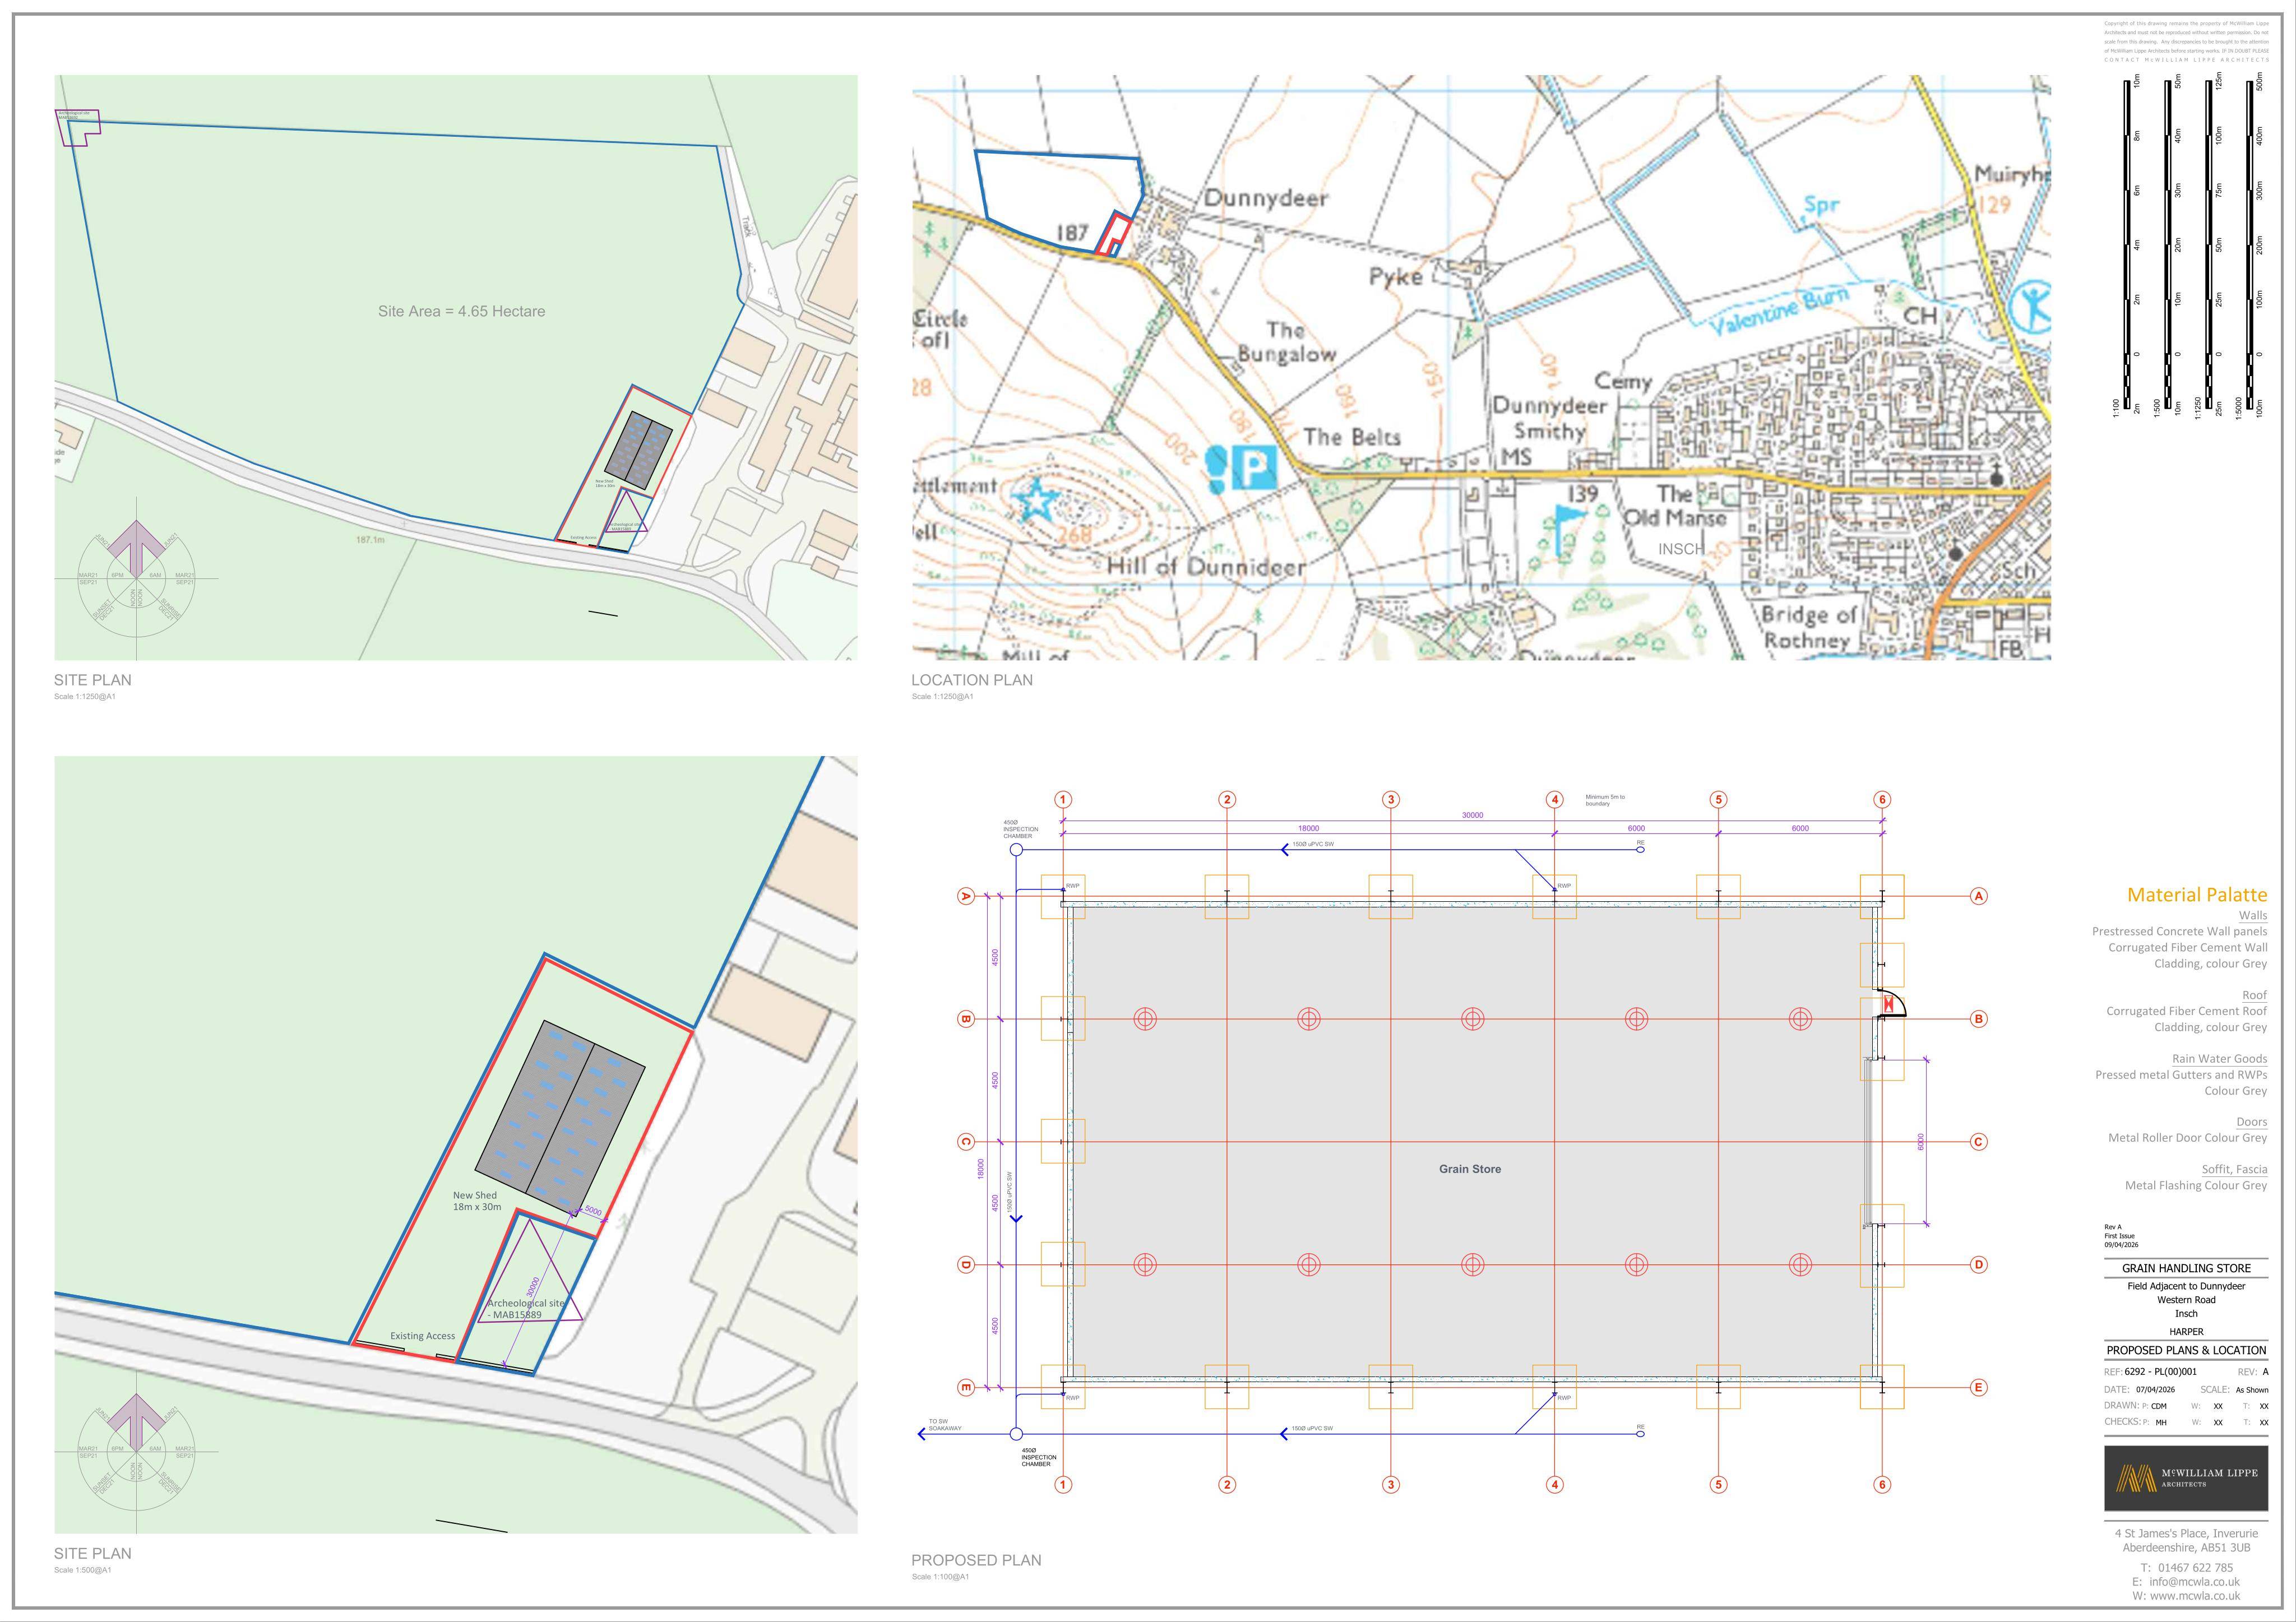Click the date 07/04/2026 in the title block
Viewport: 2296px width, 1622px height.
tap(2155, 1390)
